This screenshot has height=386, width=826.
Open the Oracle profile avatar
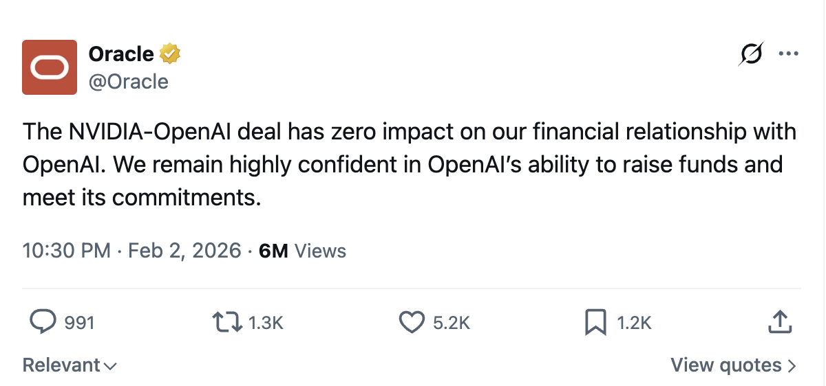pos(50,67)
